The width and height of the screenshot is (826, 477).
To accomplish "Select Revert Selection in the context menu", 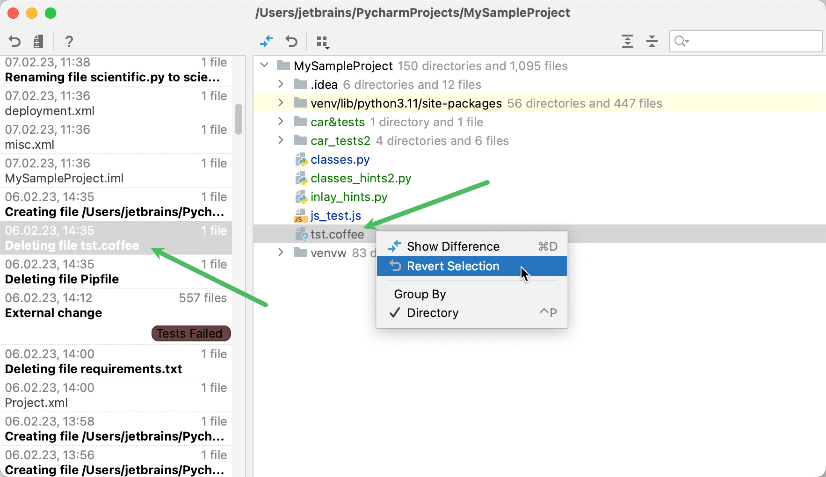I will (x=452, y=266).
